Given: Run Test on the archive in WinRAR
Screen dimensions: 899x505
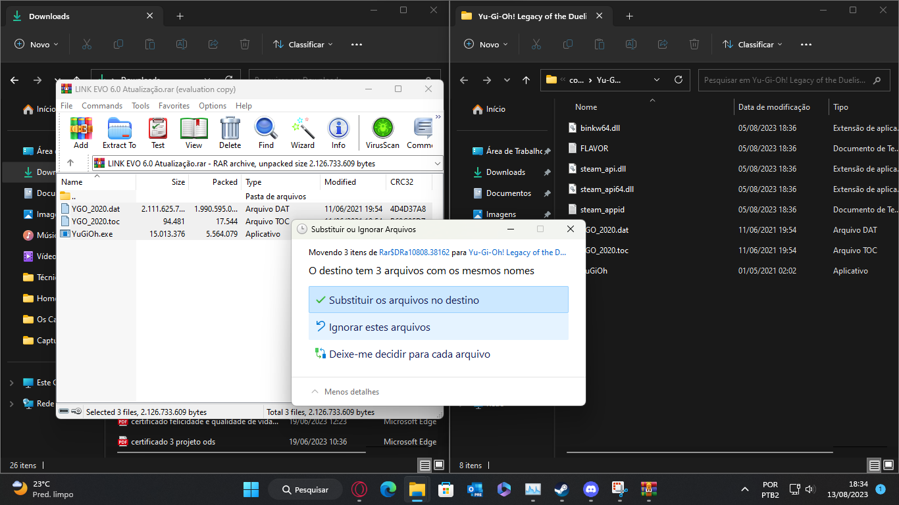Looking at the screenshot, I should 158,133.
